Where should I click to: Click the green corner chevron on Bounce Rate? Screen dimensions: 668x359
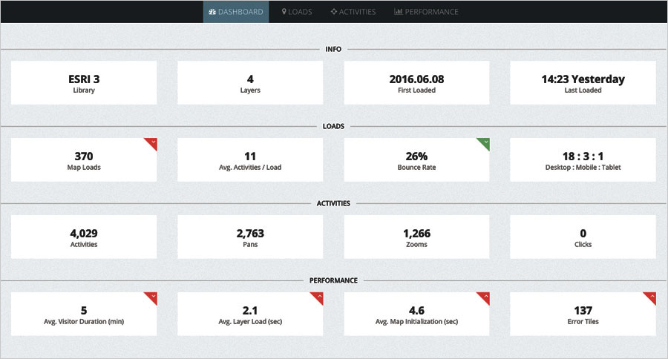pyautogui.click(x=485, y=142)
